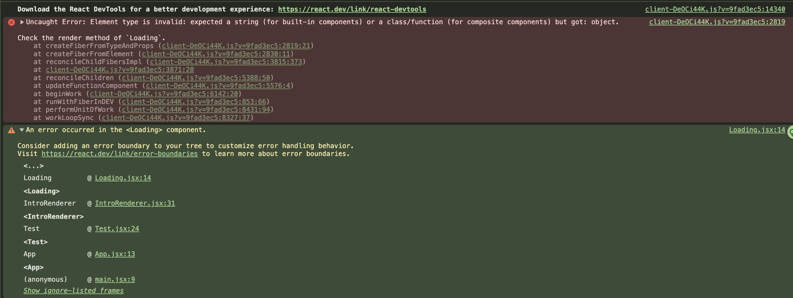This screenshot has height=298, width=793.
Task: Click the red error circle icon
Action: coord(12,22)
